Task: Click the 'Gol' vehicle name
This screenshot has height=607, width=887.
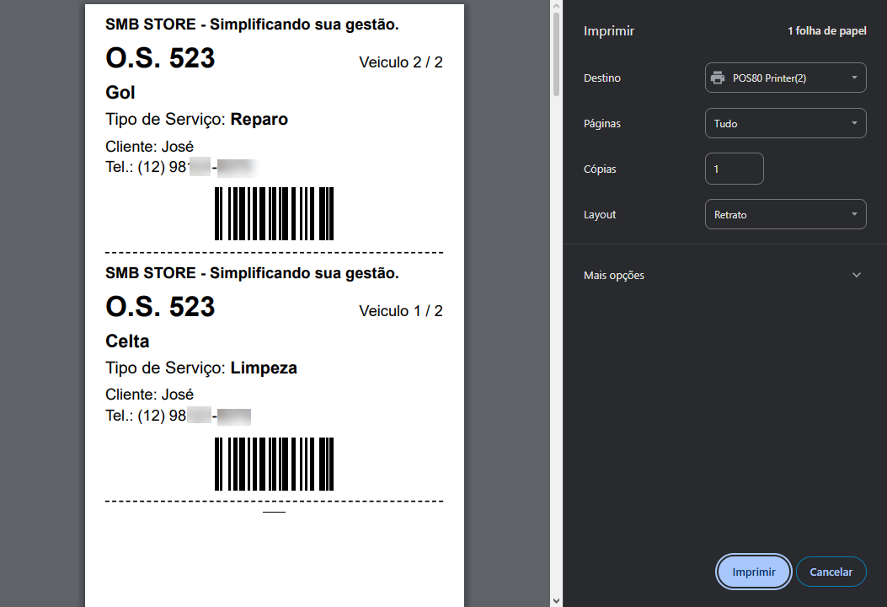Action: (x=120, y=92)
